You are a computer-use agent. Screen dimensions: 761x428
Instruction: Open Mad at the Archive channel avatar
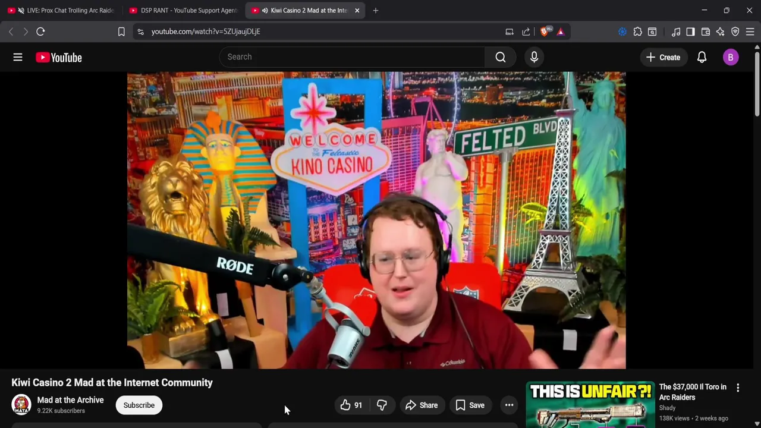[x=21, y=405]
